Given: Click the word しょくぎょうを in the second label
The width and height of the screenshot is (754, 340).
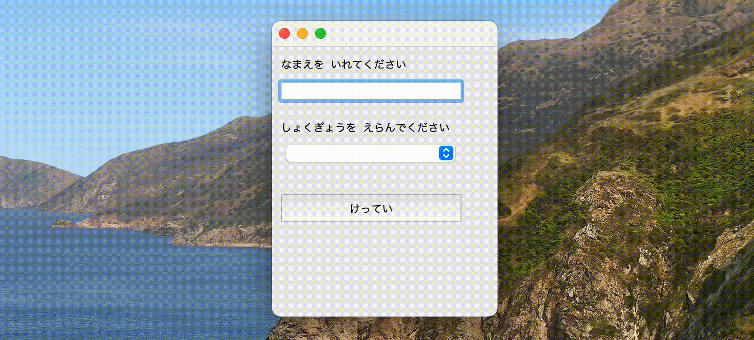Looking at the screenshot, I should 318,128.
